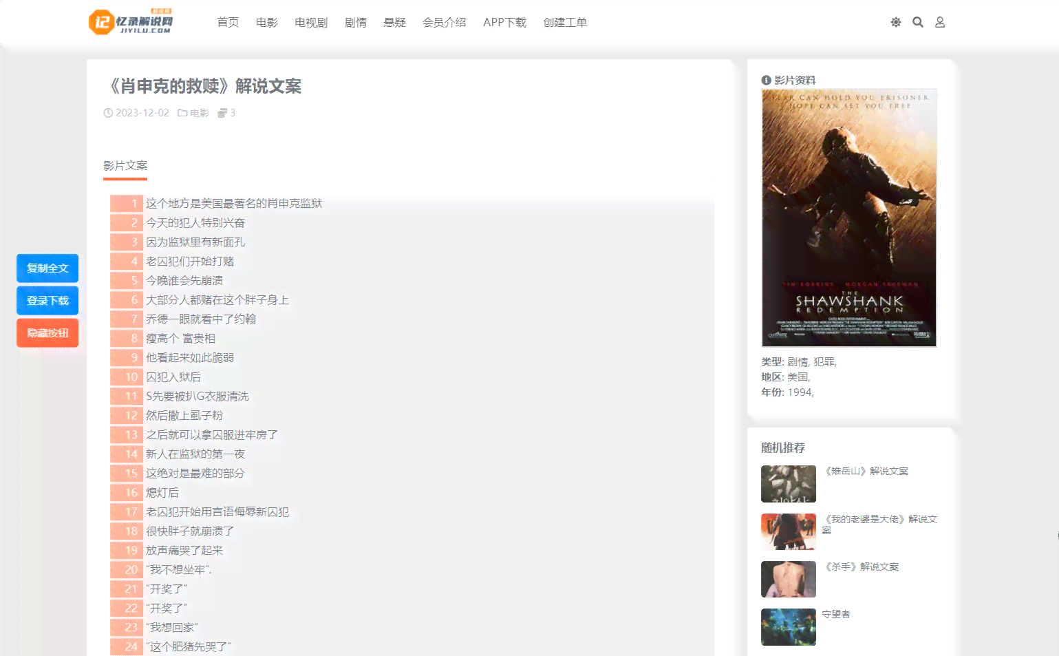The width and height of the screenshot is (1059, 656).
Task: Click thumbnail beside 守望者
Action: click(x=789, y=627)
